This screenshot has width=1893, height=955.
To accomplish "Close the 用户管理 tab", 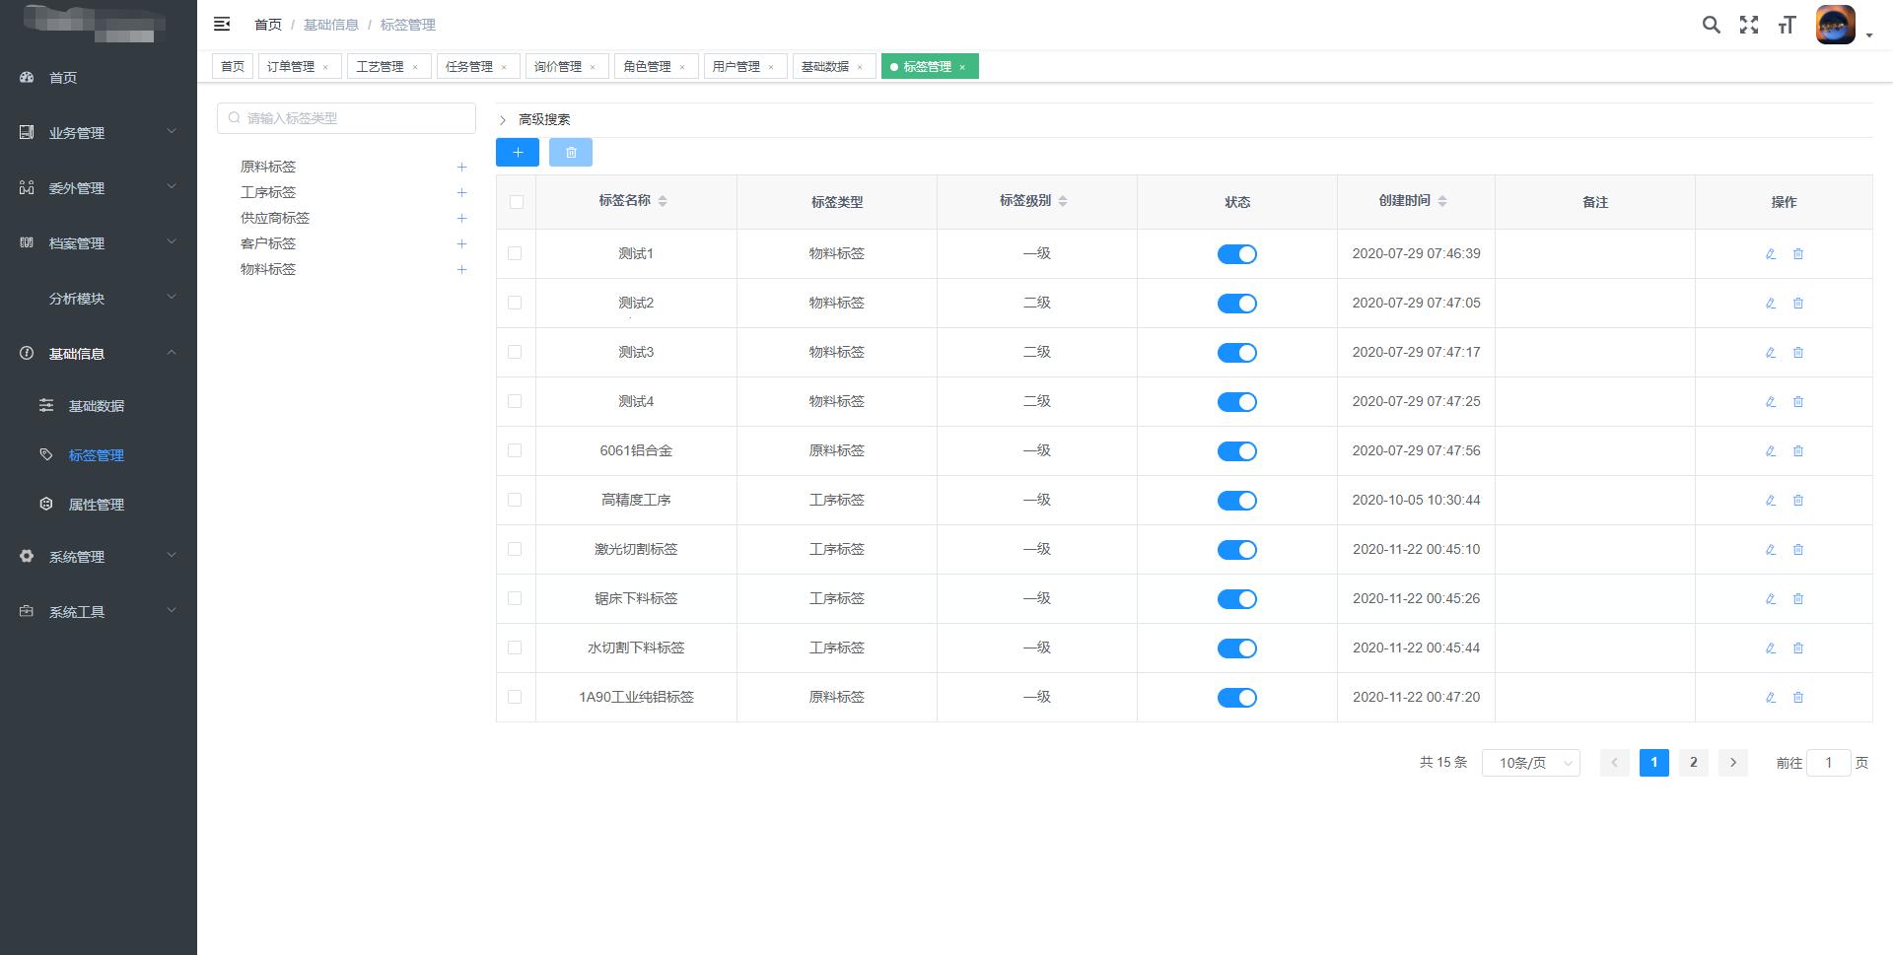I will pyautogui.click(x=771, y=67).
